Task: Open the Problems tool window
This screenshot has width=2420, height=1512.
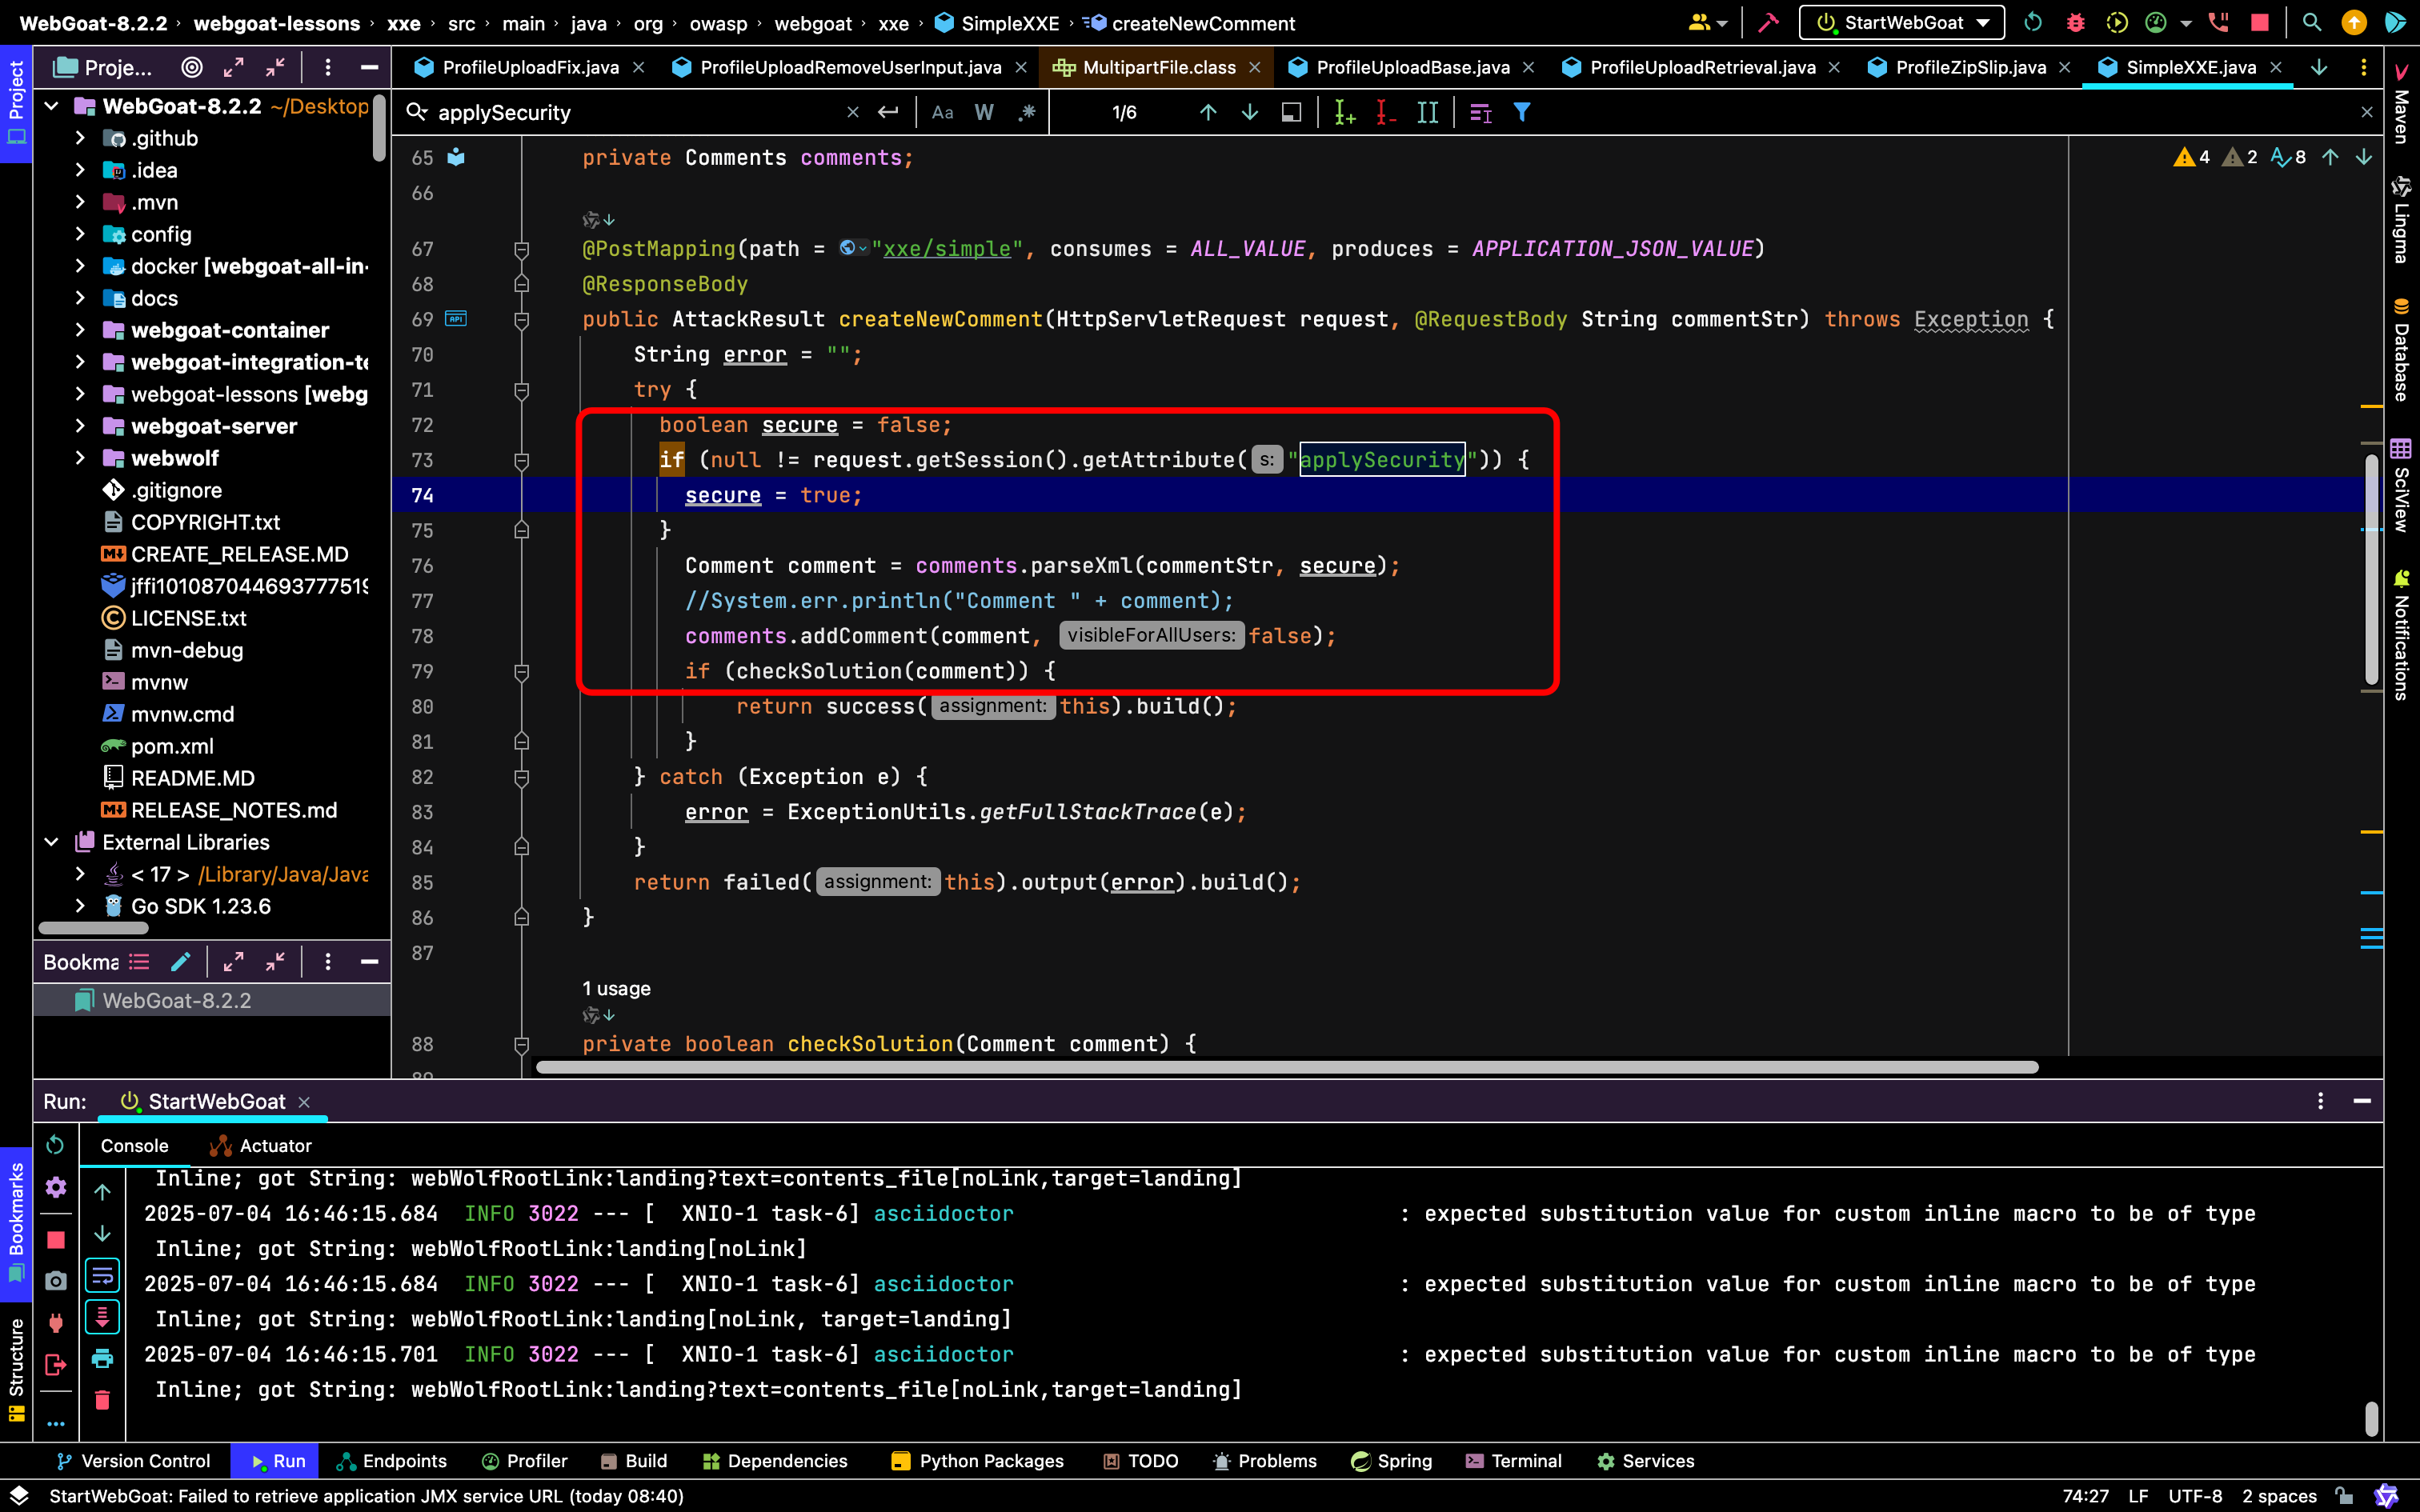Action: click(x=1264, y=1461)
